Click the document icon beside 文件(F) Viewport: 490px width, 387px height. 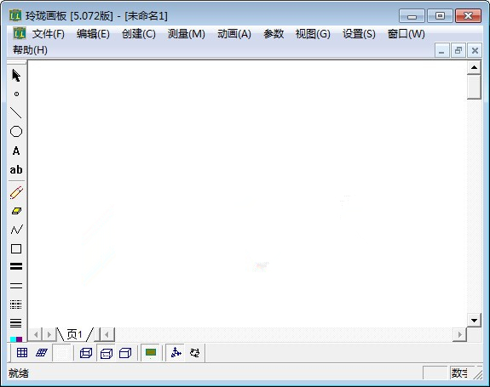click(20, 33)
